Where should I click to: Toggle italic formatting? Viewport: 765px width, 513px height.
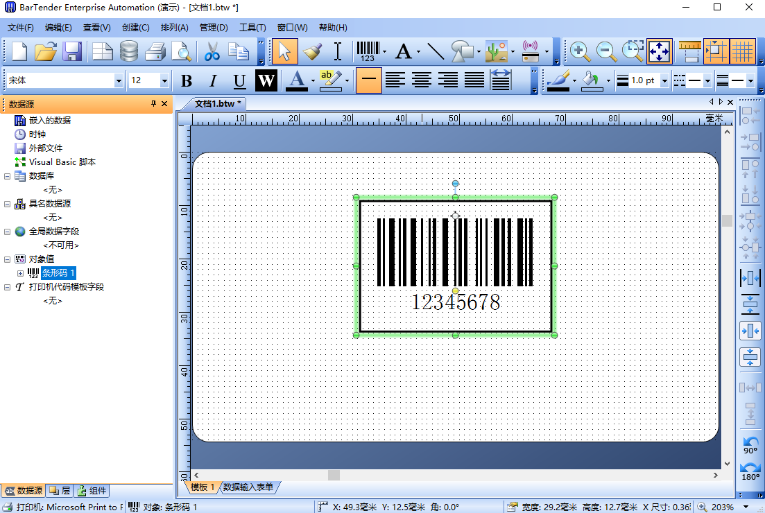213,80
